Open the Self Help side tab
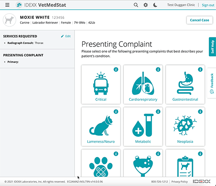This screenshot has width=216, height=186. [x=212, y=47]
